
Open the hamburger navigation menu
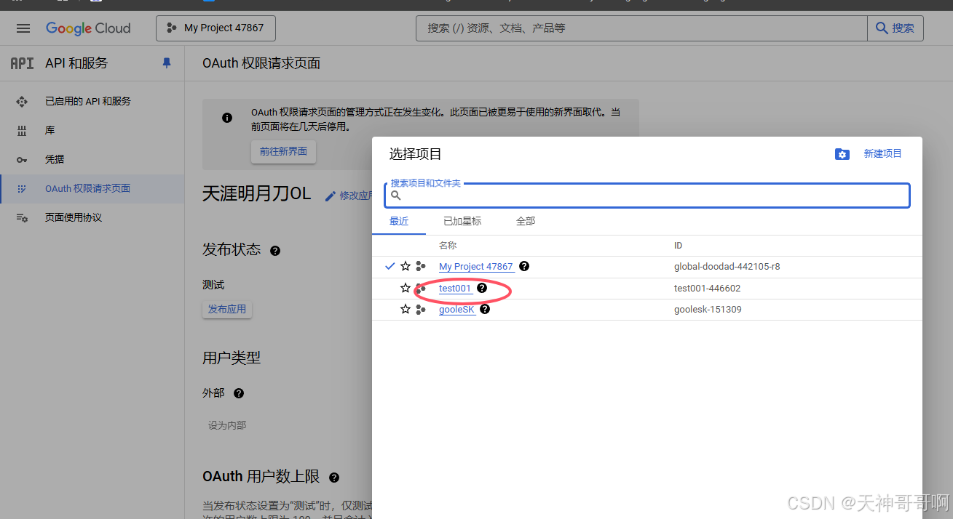(x=23, y=28)
